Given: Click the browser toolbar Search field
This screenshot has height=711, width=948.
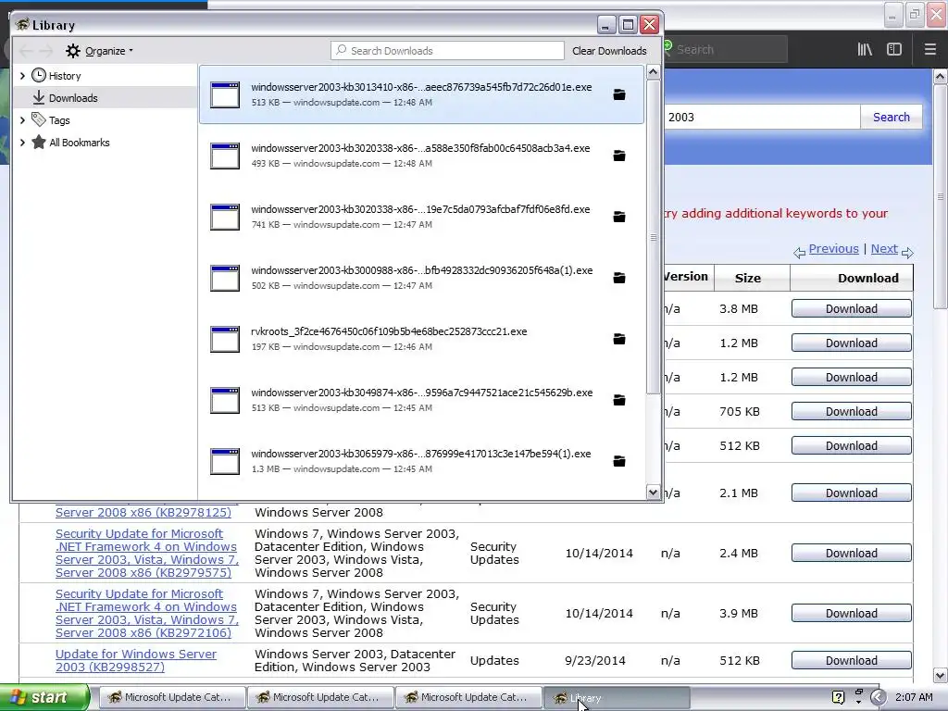Looking at the screenshot, I should click(726, 50).
